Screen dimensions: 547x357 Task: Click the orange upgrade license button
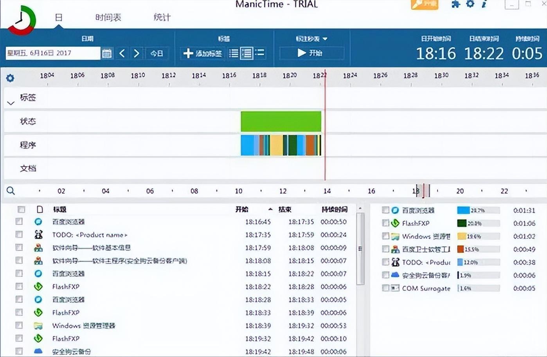click(x=425, y=4)
